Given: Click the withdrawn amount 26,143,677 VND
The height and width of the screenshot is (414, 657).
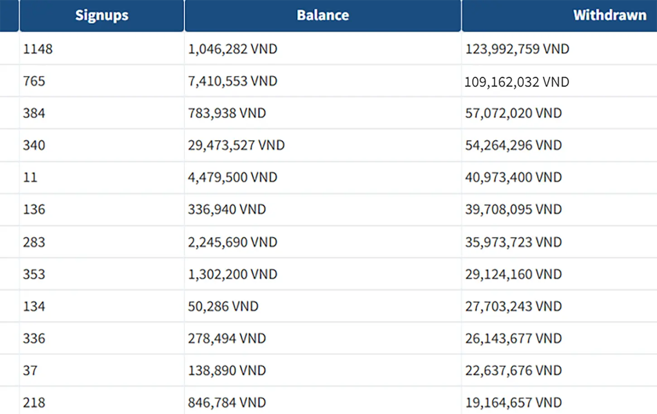Looking at the screenshot, I should pos(513,338).
